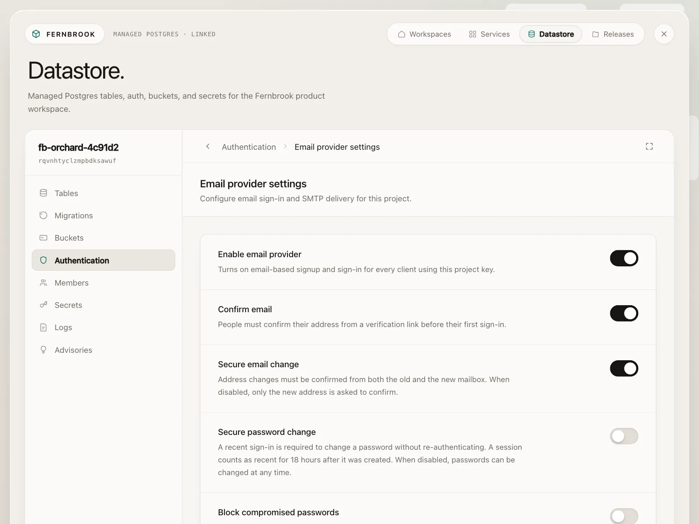Screen dimensions: 699x524
Task: Close the Datastore panel with the X button
Action: (664, 34)
